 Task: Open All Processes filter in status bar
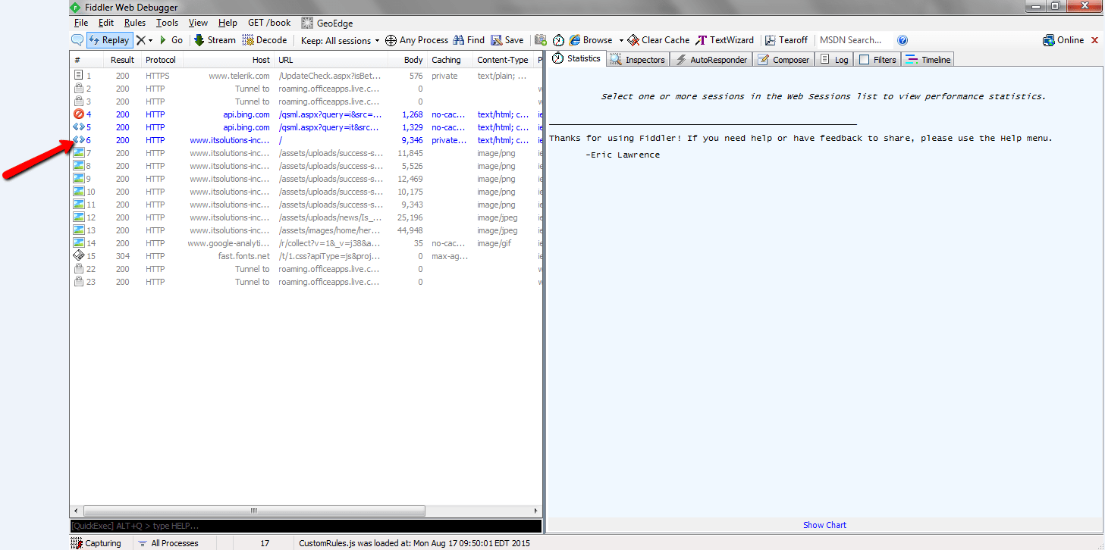click(168, 543)
